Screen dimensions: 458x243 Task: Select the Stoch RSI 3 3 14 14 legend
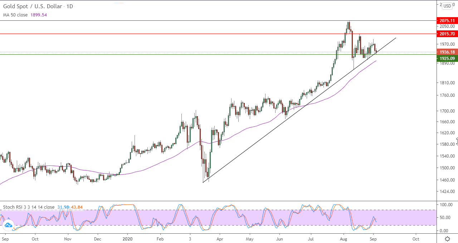29,207
